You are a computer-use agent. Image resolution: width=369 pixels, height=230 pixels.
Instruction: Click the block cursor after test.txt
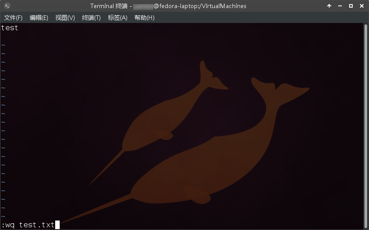click(x=57, y=225)
